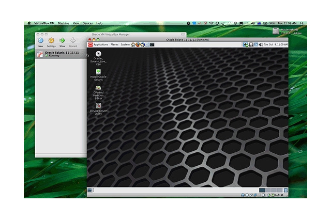Click accessibility icon in Solaris panel
Screen dimensions: 331x220
click(256, 45)
